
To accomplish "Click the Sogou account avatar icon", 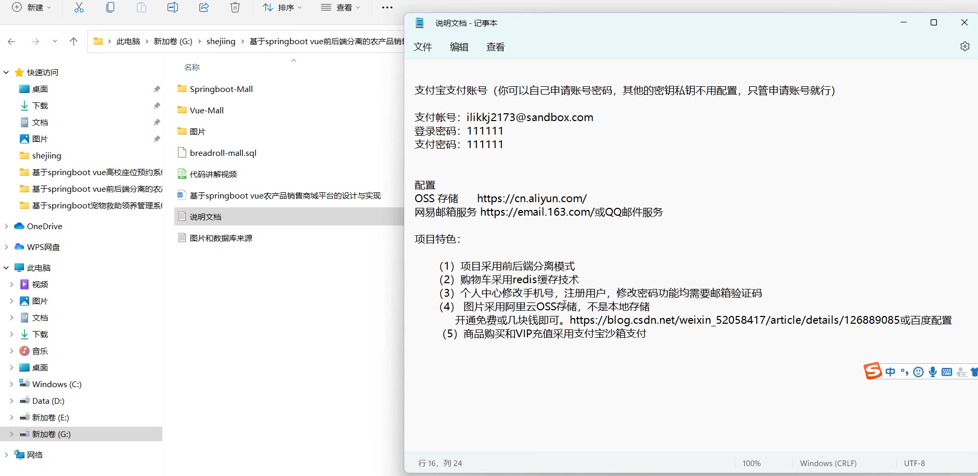I will (962, 372).
